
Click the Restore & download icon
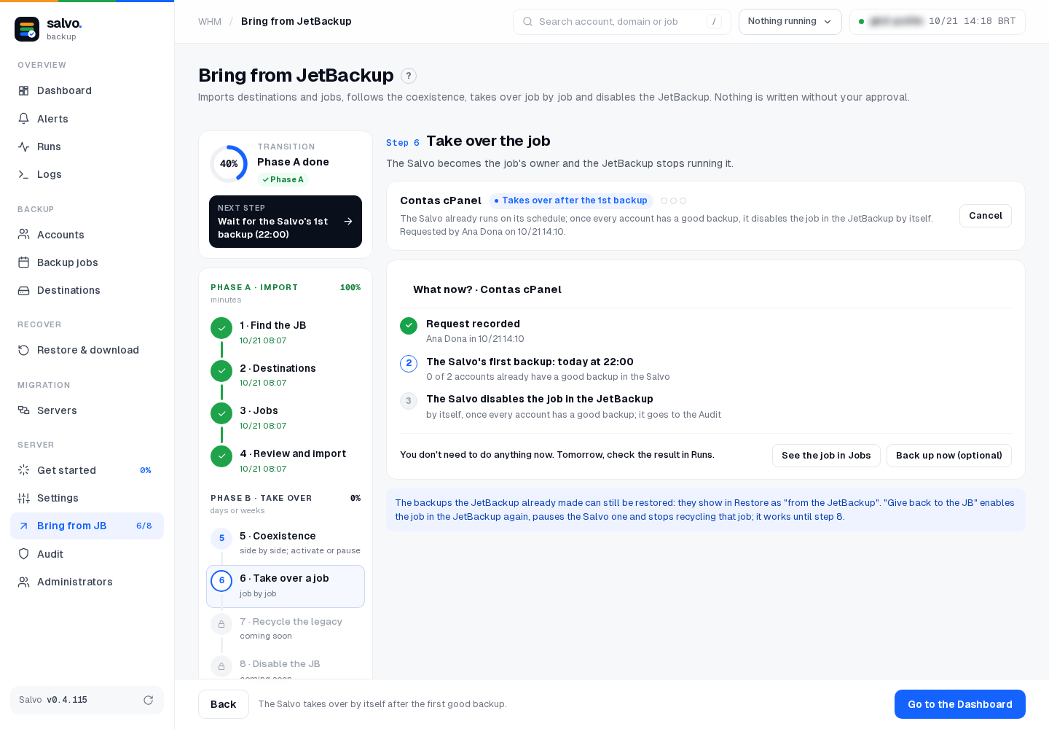click(24, 350)
